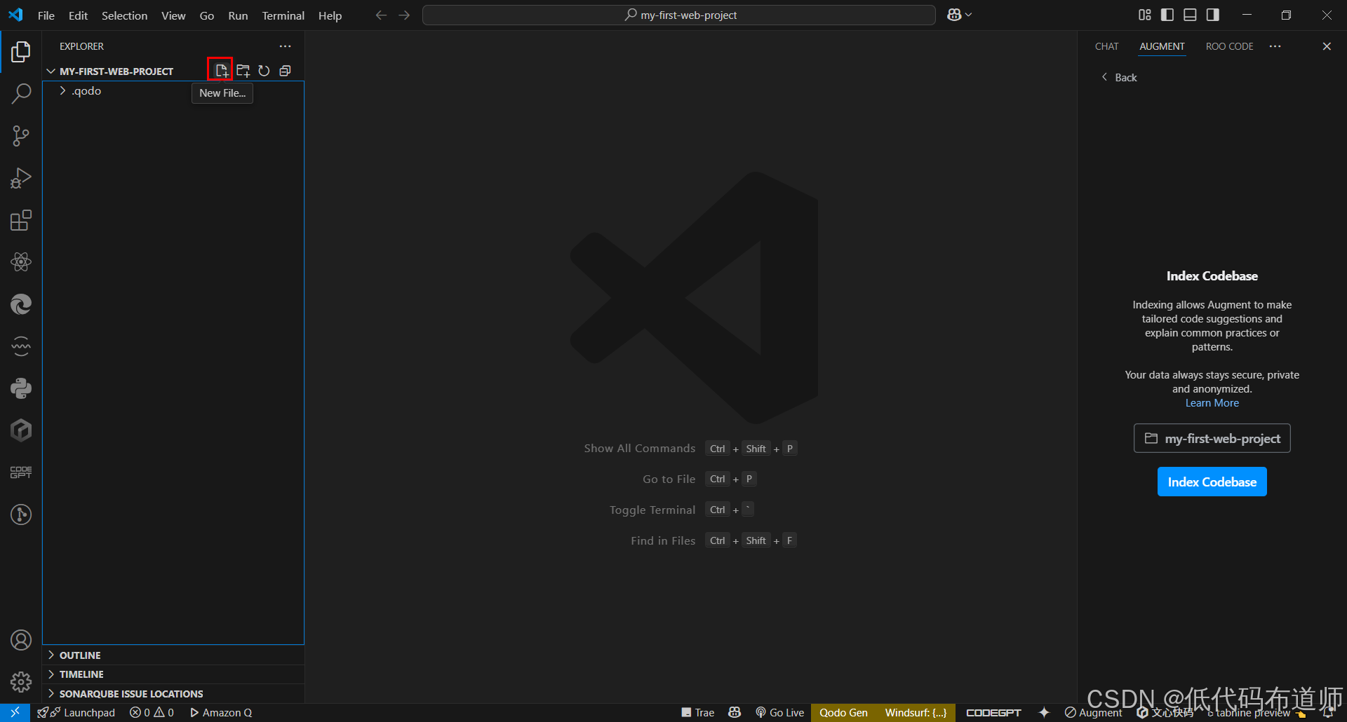Open the wavy-lines extension icon in activity bar
The height and width of the screenshot is (722, 1347).
[21, 346]
